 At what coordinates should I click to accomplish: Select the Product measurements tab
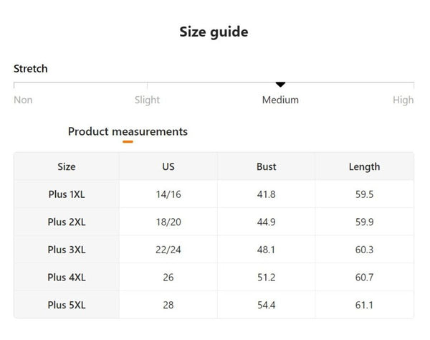coord(128,131)
